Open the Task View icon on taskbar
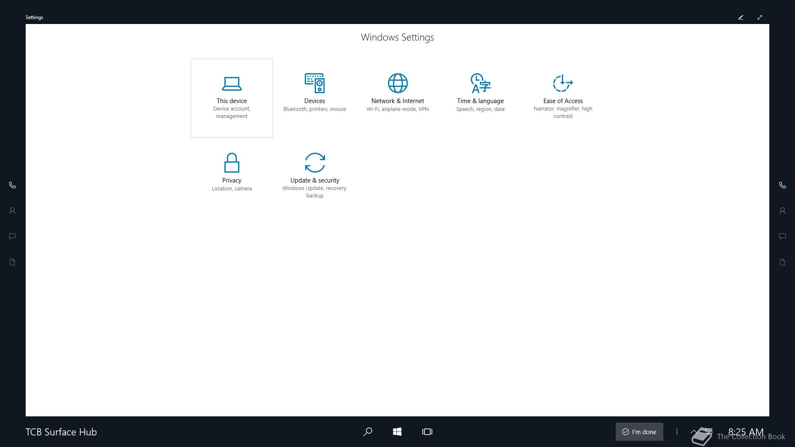Viewport: 795px width, 447px height. [x=427, y=432]
